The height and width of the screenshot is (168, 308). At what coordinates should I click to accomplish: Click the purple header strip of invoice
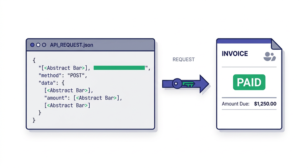pos(244,41)
